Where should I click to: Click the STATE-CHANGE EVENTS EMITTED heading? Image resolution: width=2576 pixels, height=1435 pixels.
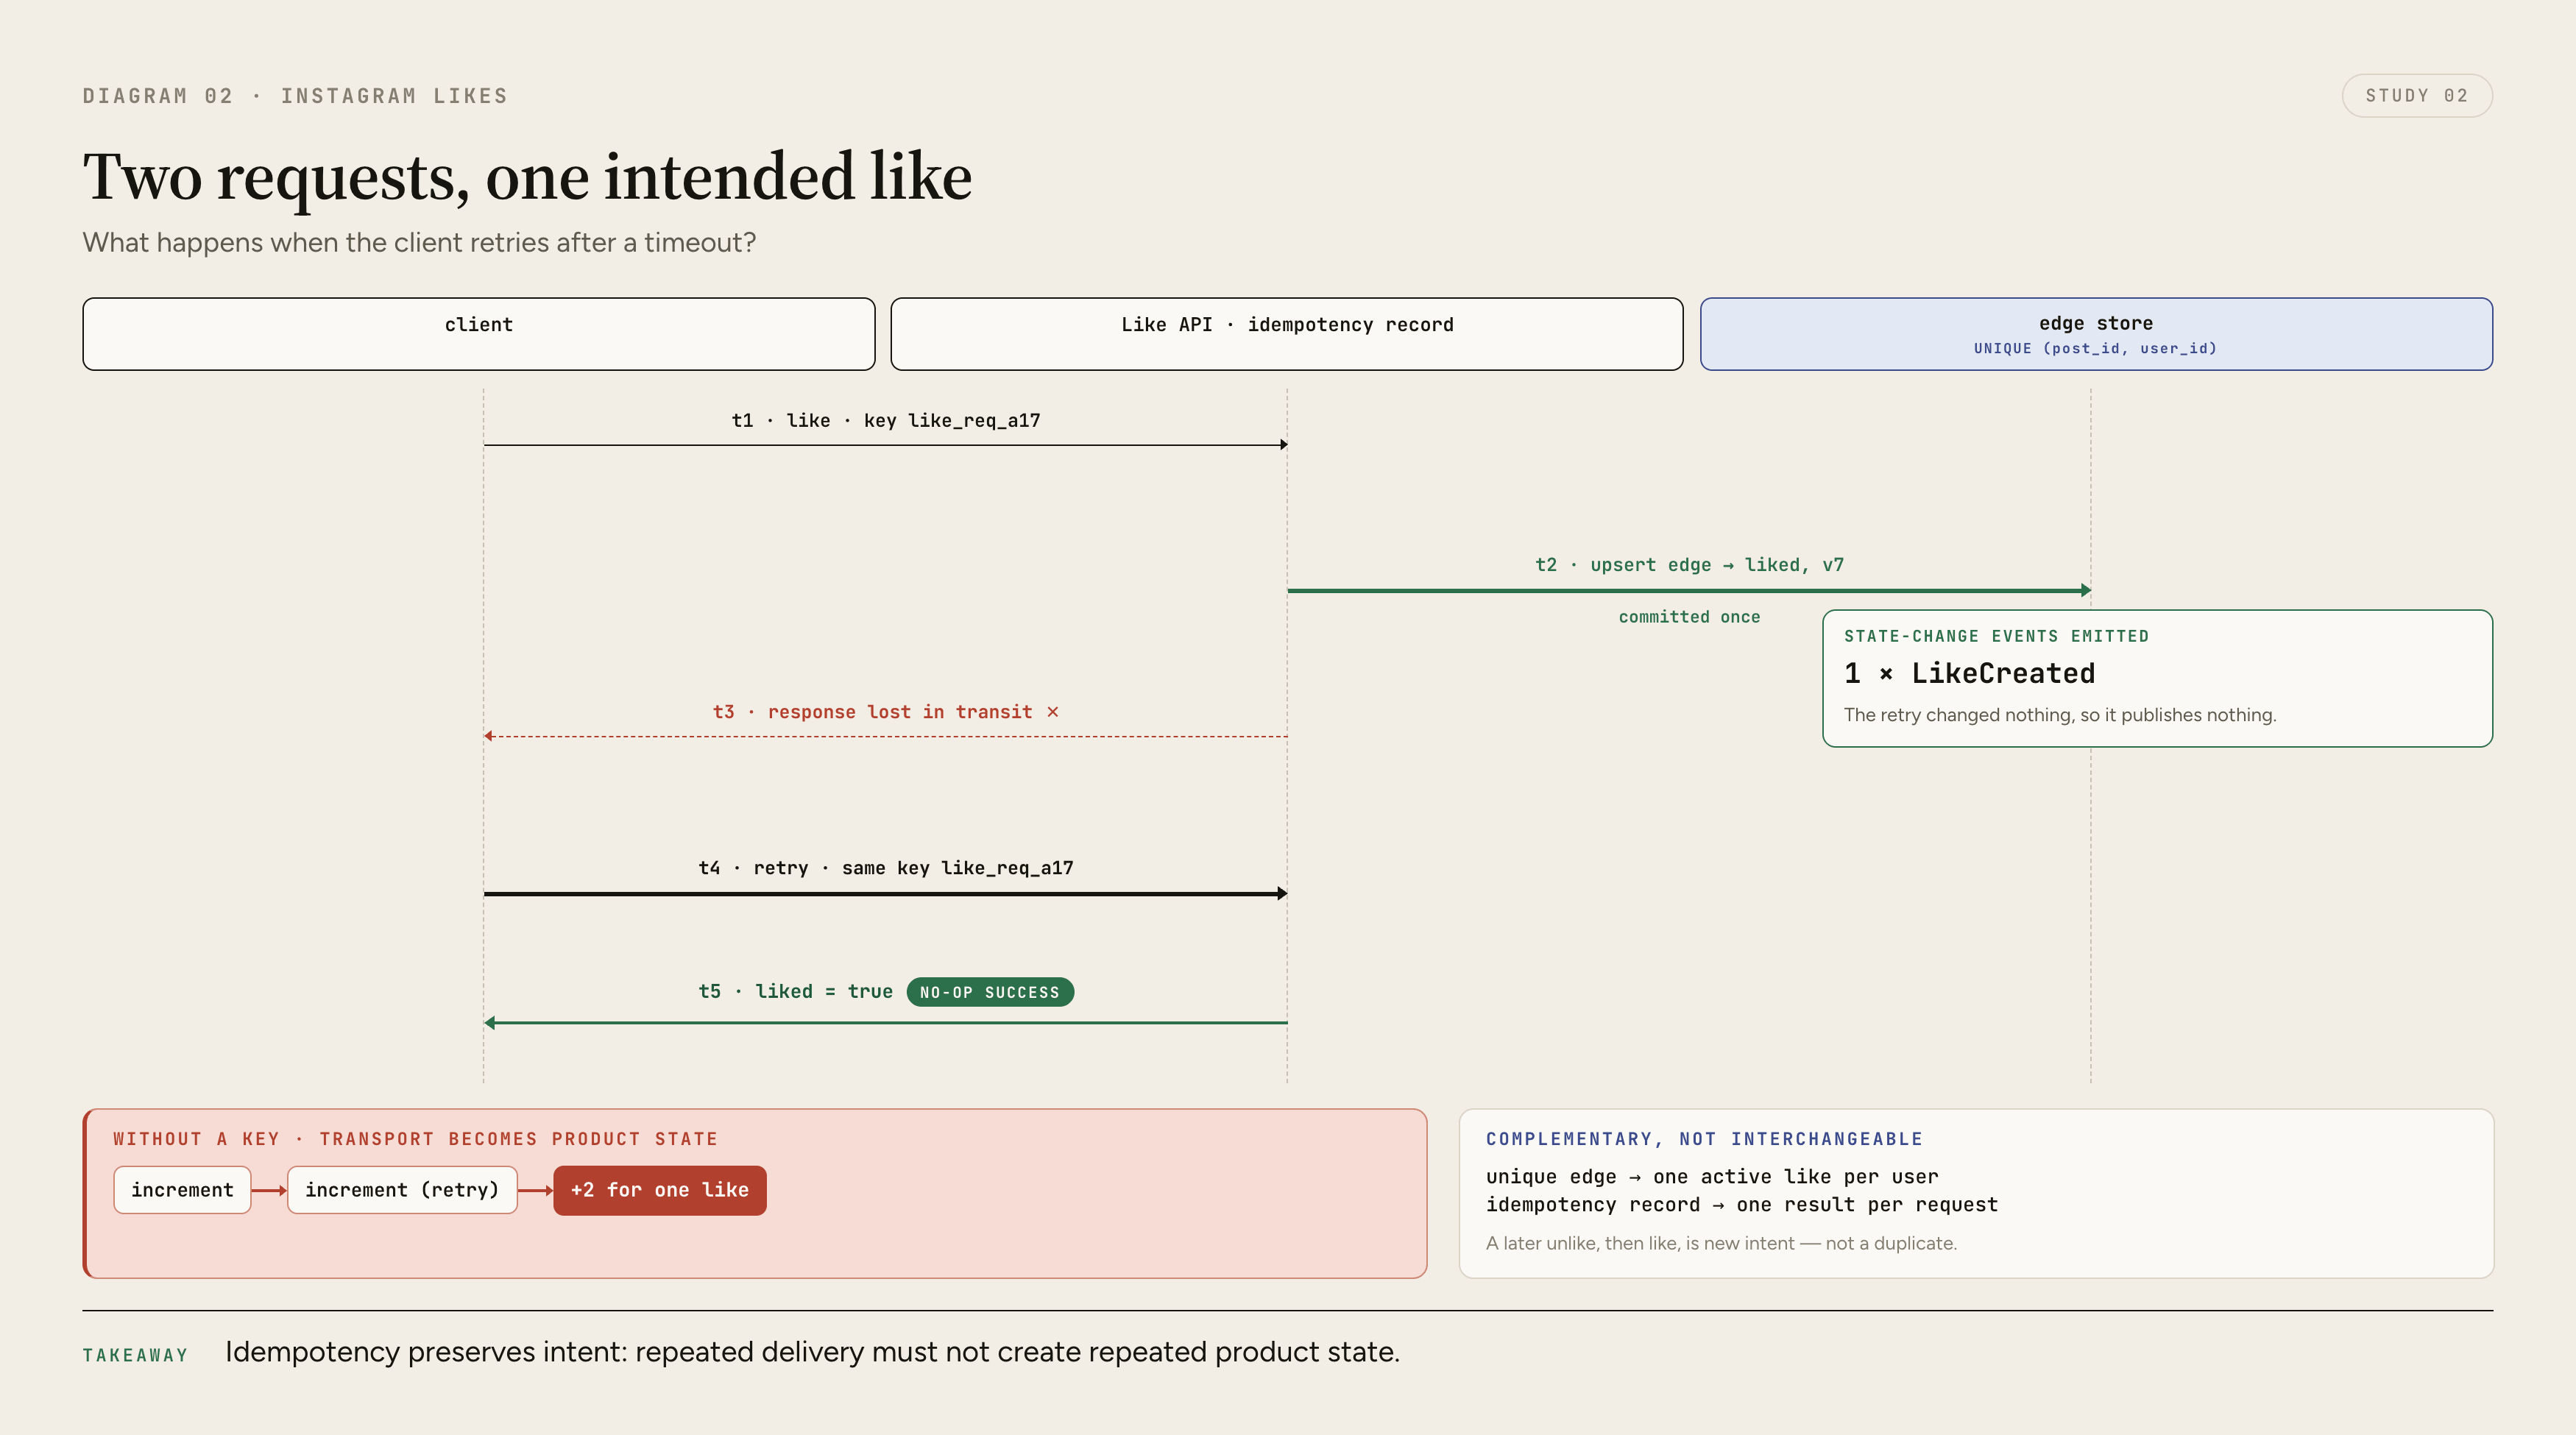tap(1996, 636)
